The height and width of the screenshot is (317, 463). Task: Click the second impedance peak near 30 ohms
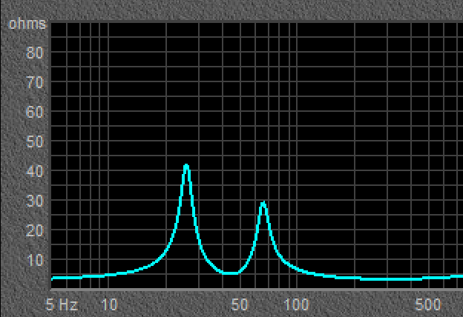263,204
